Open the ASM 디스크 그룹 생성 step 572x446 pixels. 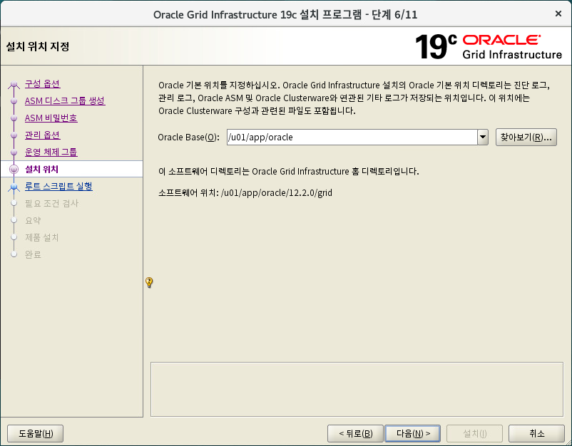65,101
